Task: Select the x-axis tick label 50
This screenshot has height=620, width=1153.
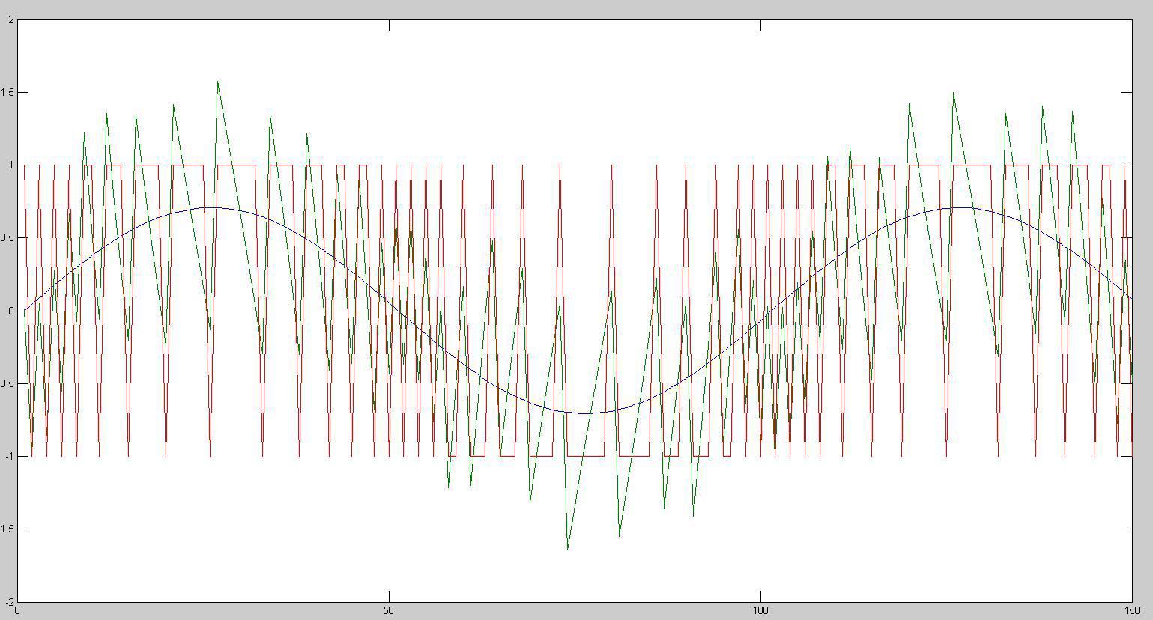Action: click(388, 611)
